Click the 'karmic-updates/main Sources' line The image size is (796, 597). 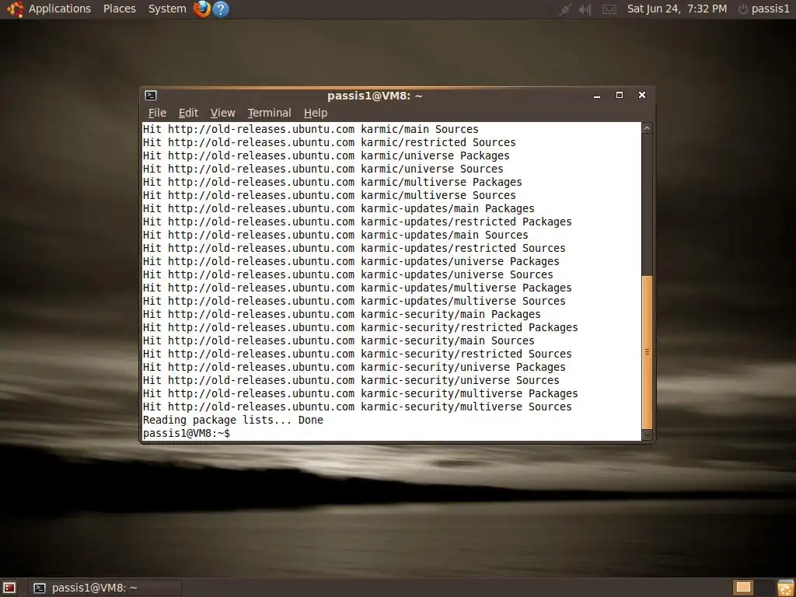336,235
